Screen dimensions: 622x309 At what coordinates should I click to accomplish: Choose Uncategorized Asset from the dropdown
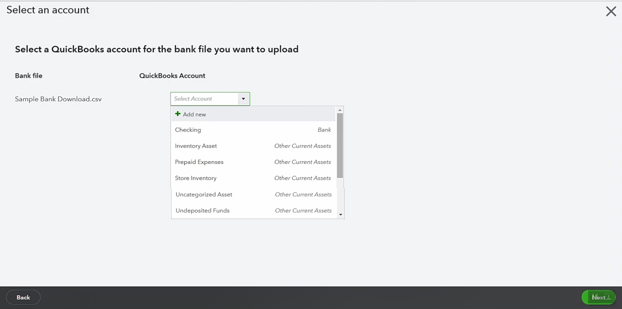(204, 194)
